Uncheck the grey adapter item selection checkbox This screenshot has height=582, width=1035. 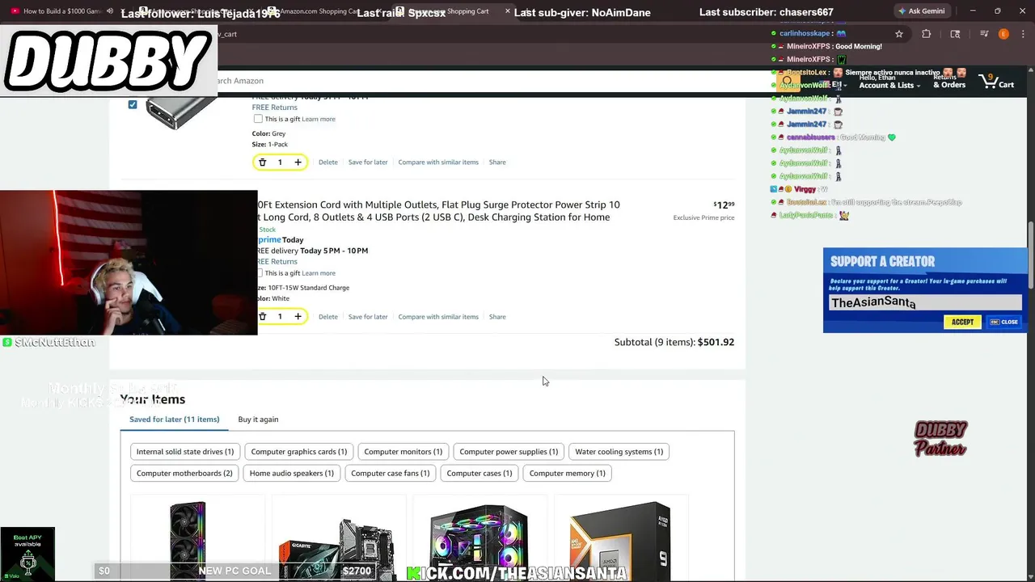(133, 104)
